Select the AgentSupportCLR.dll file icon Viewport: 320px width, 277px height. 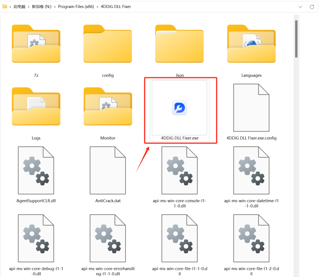[36, 170]
